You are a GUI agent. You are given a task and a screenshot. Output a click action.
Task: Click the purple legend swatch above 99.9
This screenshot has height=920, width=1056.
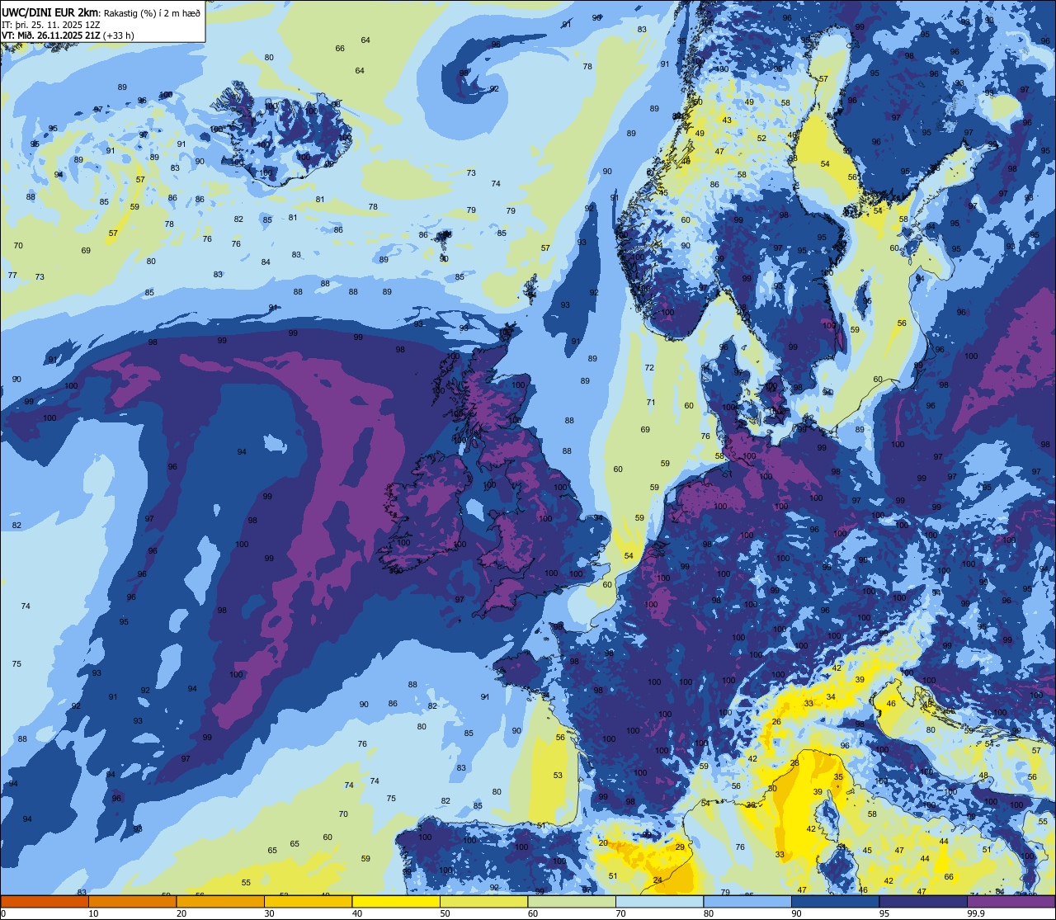point(1011,901)
